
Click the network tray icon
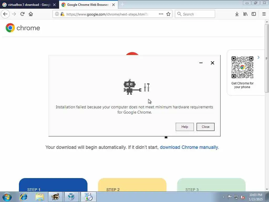click(x=236, y=197)
